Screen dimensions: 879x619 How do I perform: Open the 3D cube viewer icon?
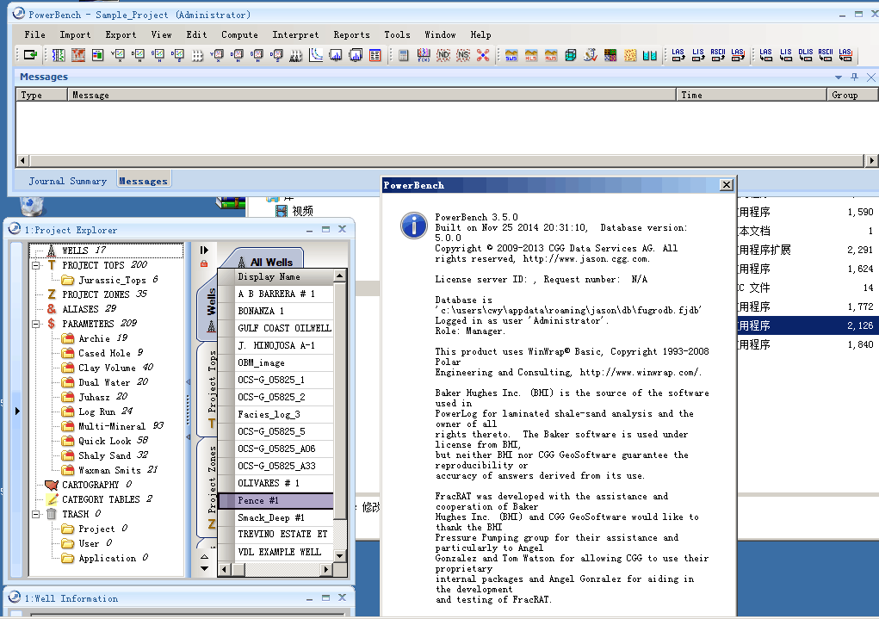point(571,55)
